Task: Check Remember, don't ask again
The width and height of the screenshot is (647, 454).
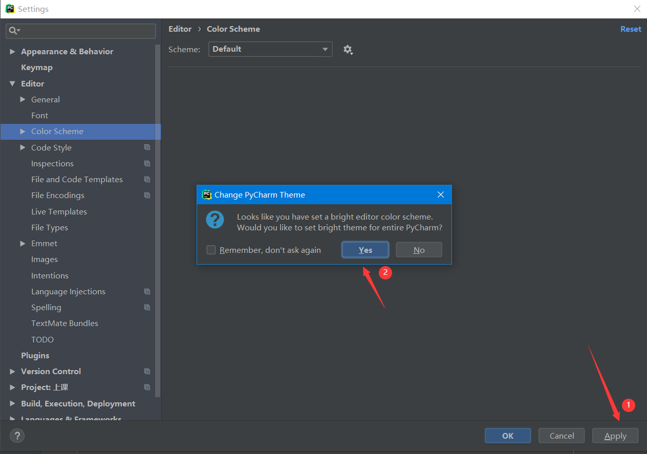Action: pyautogui.click(x=211, y=250)
